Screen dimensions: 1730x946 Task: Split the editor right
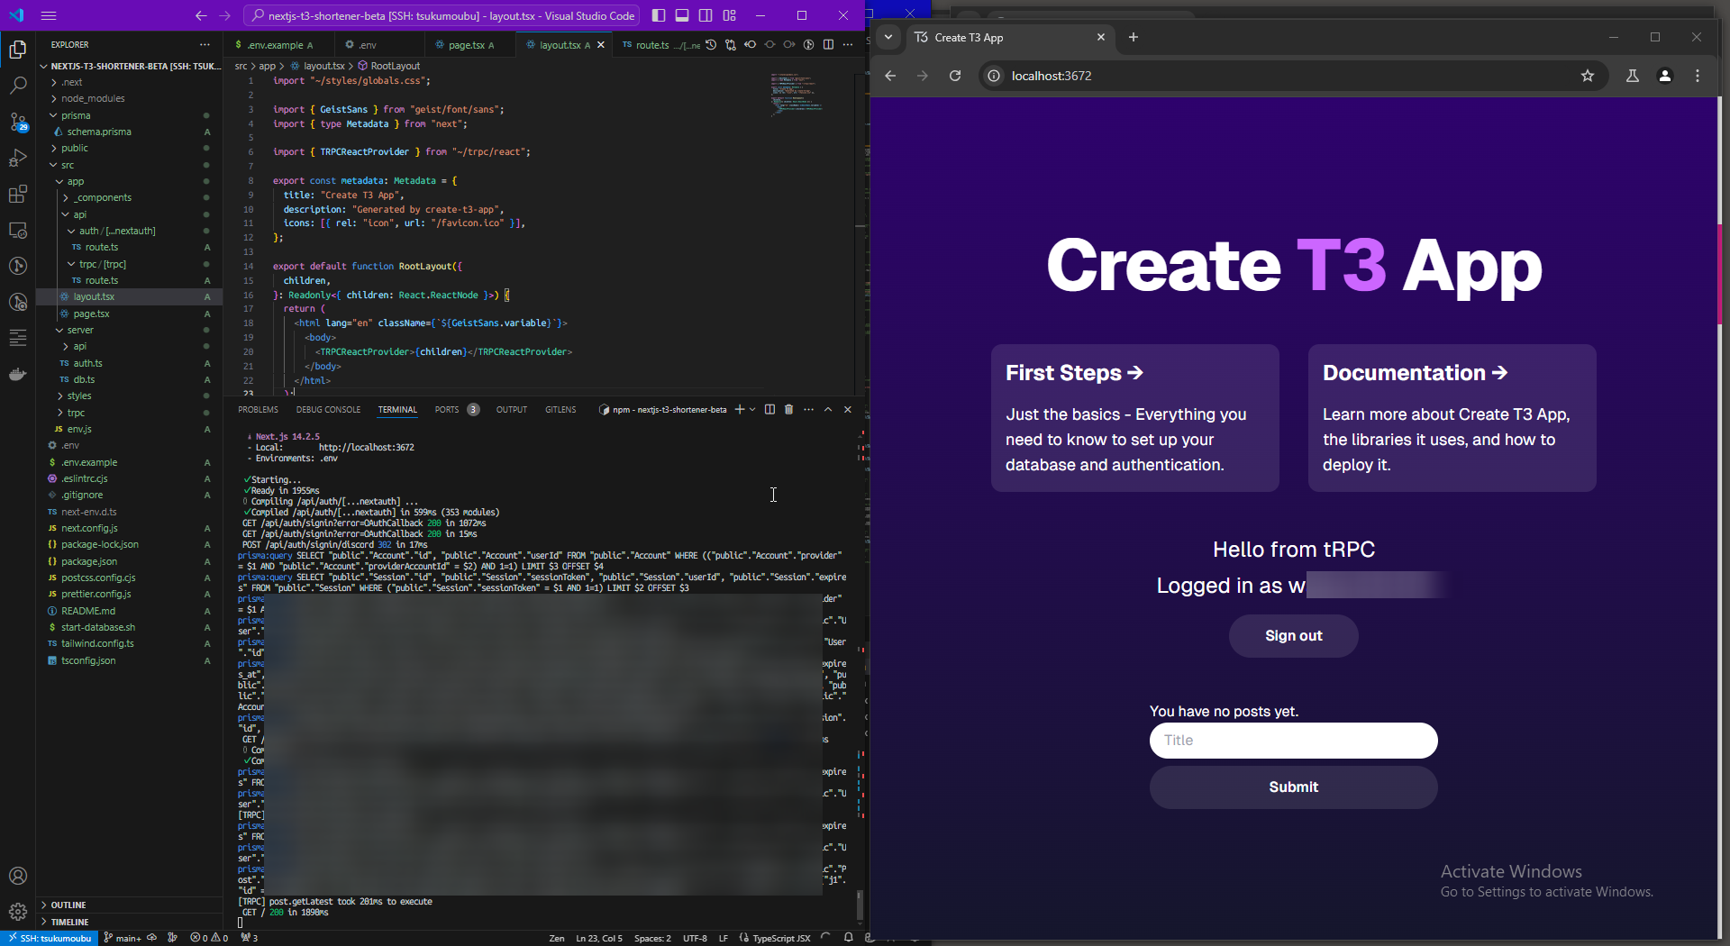coord(828,44)
